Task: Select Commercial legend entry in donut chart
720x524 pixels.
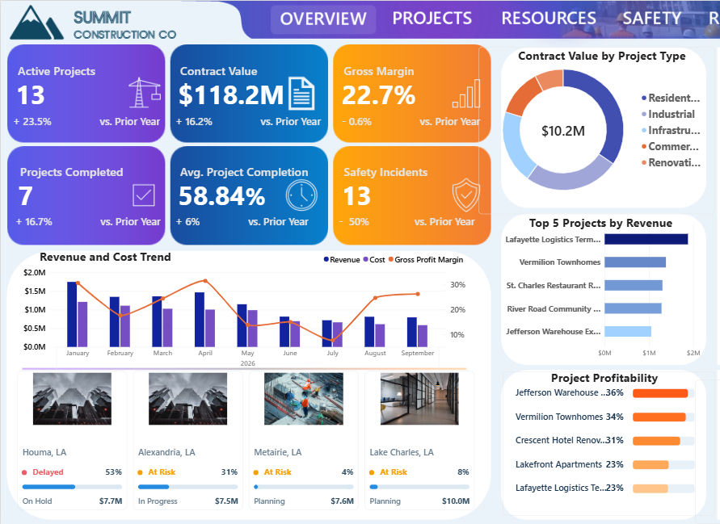Action: (671, 146)
